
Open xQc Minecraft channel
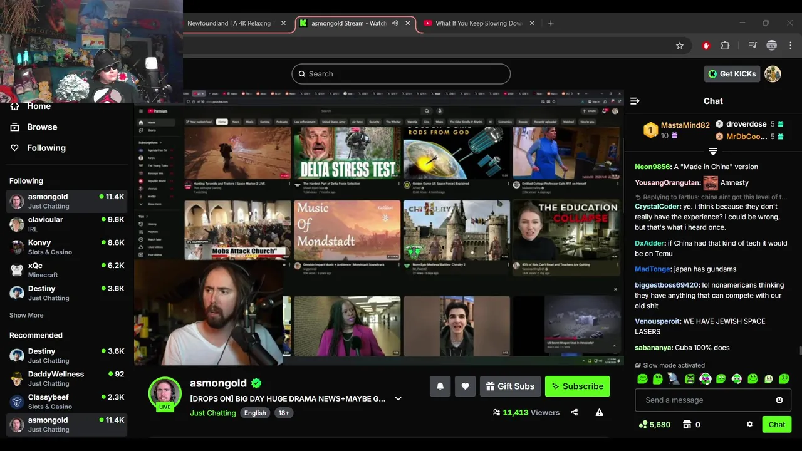[x=67, y=270]
